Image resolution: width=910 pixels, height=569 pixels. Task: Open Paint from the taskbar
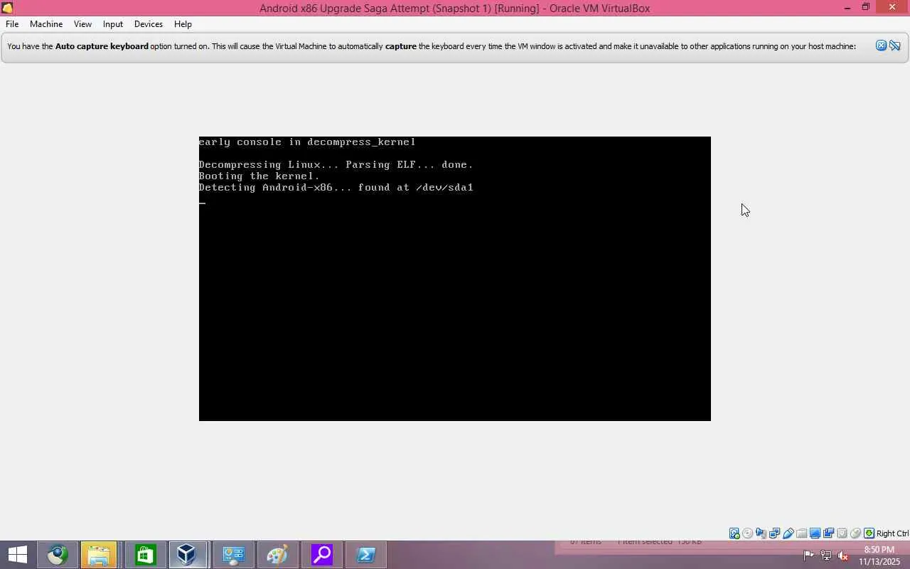click(x=277, y=555)
